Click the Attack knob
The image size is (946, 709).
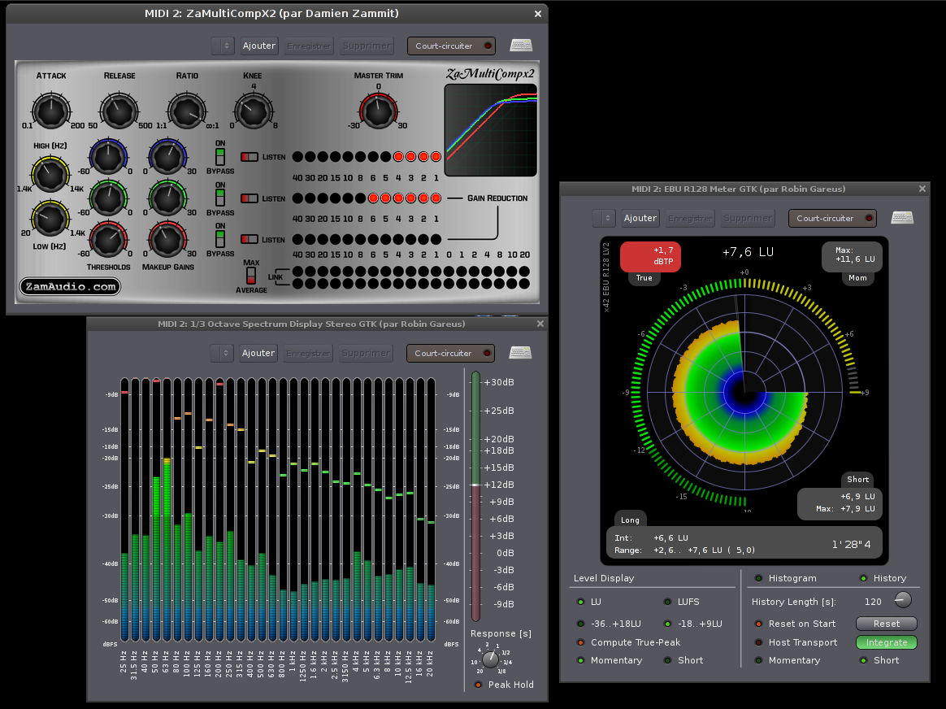pyautogui.click(x=50, y=110)
